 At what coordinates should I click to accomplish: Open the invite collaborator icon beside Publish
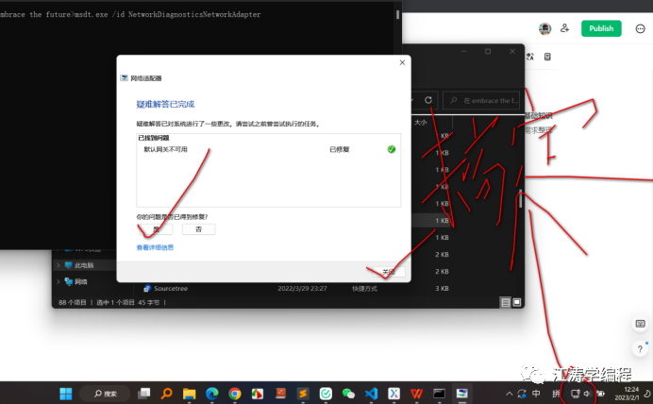(564, 28)
